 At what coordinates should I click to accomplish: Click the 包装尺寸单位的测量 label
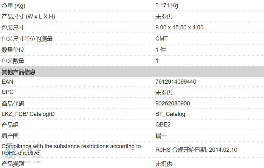pyautogui.click(x=27, y=39)
